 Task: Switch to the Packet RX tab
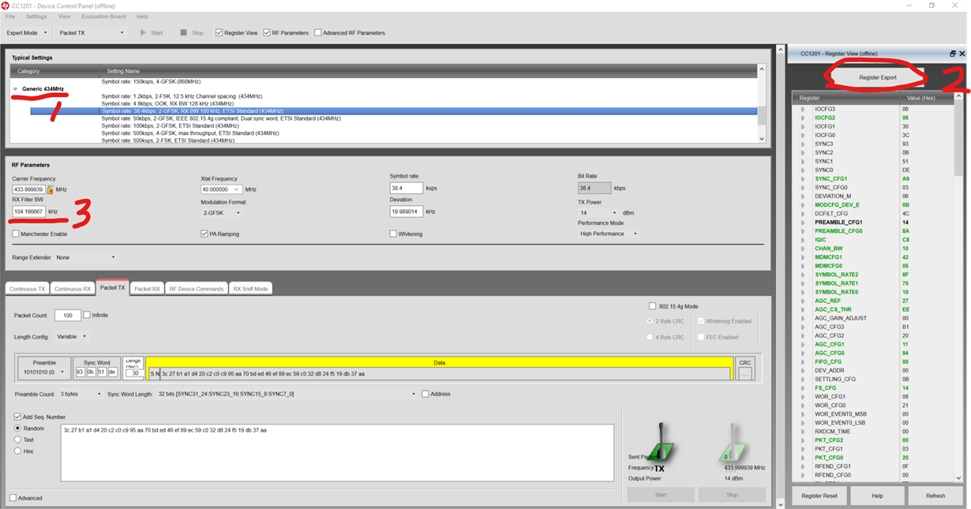(x=147, y=289)
